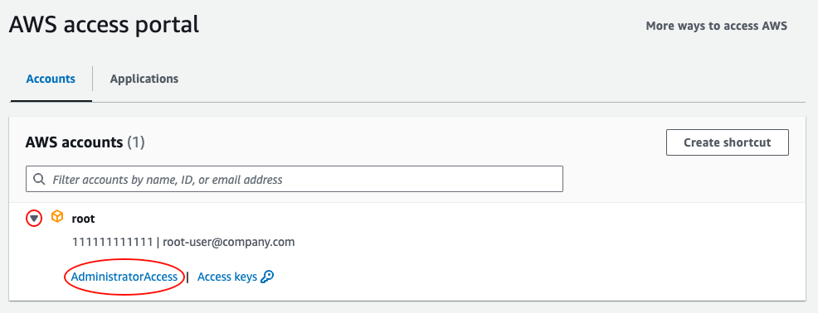Click the account ID 111111111111
This screenshot has width=818, height=313.
point(114,242)
